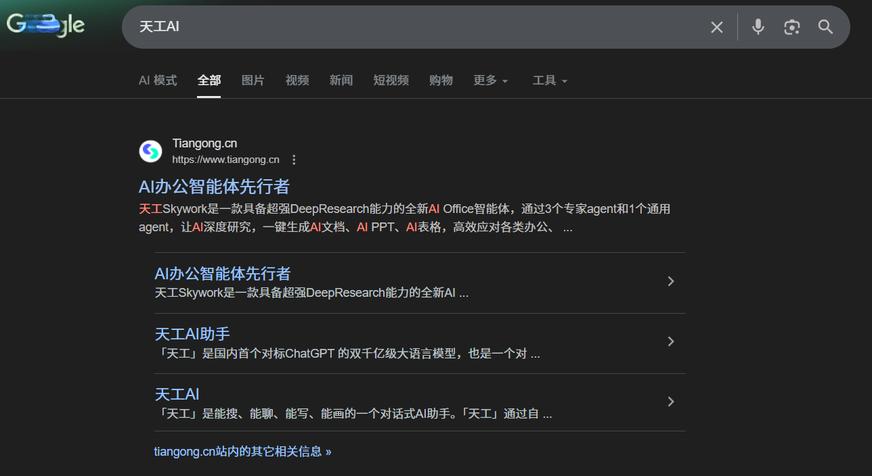Clear the search box text
The width and height of the screenshot is (872, 476).
point(716,27)
